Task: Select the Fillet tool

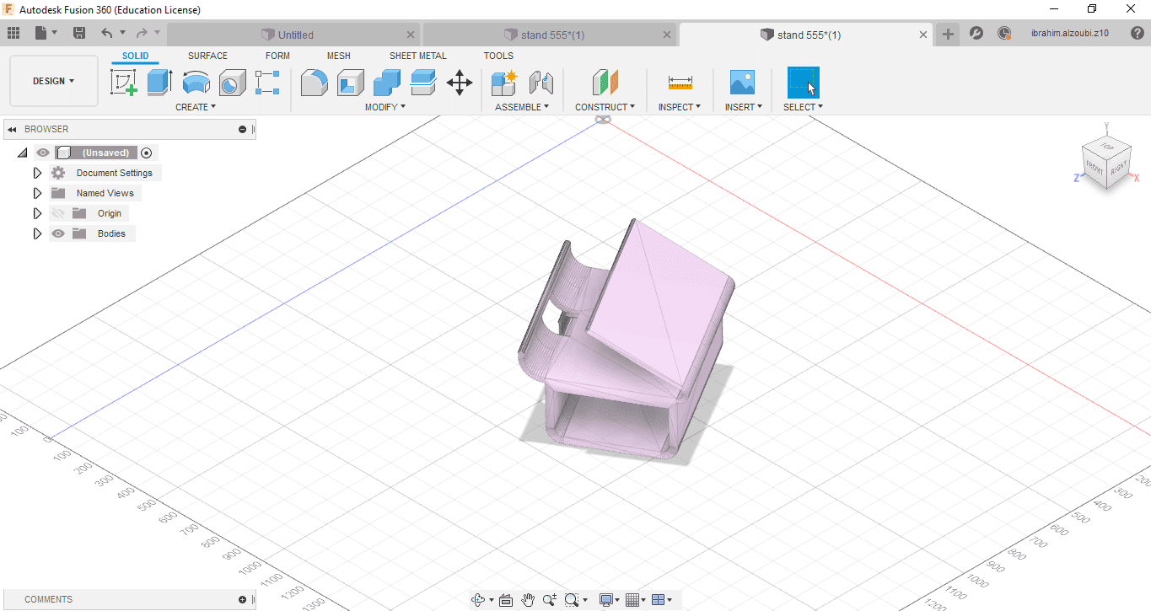Action: coord(315,83)
